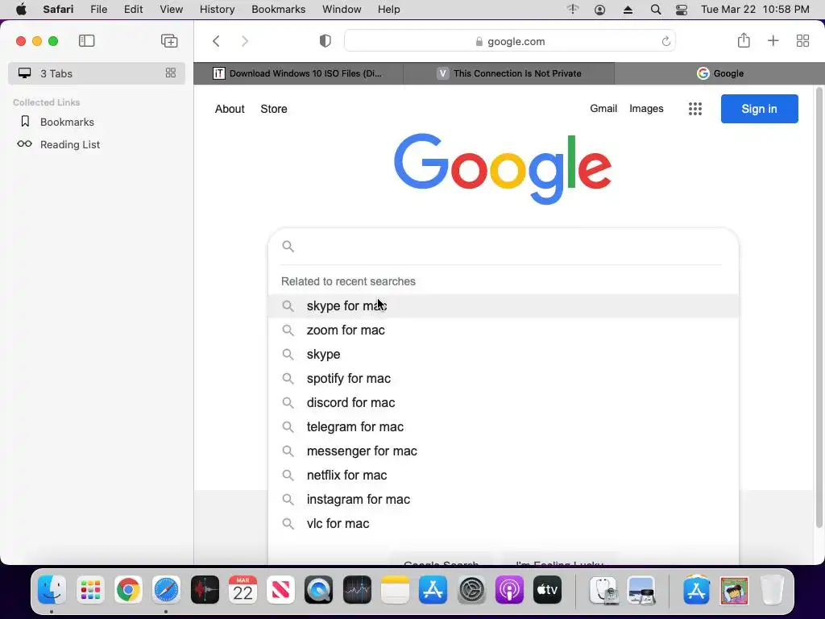Viewport: 825px width, 619px height.
Task: Open the Images link
Action: click(x=646, y=109)
